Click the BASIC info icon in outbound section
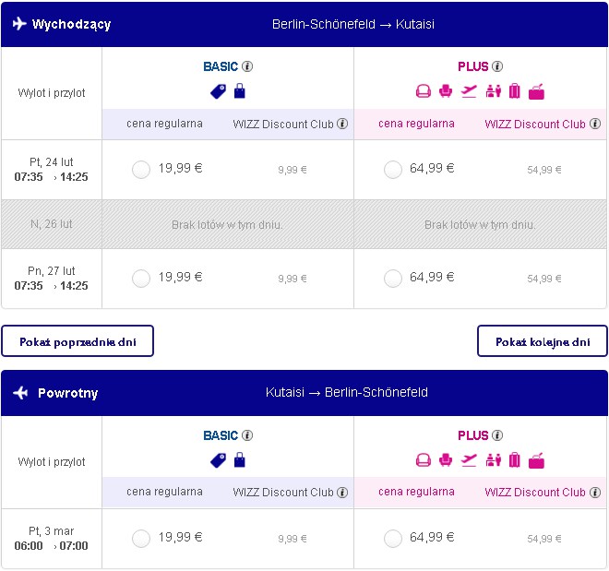This screenshot has width=609, height=571. tap(247, 66)
